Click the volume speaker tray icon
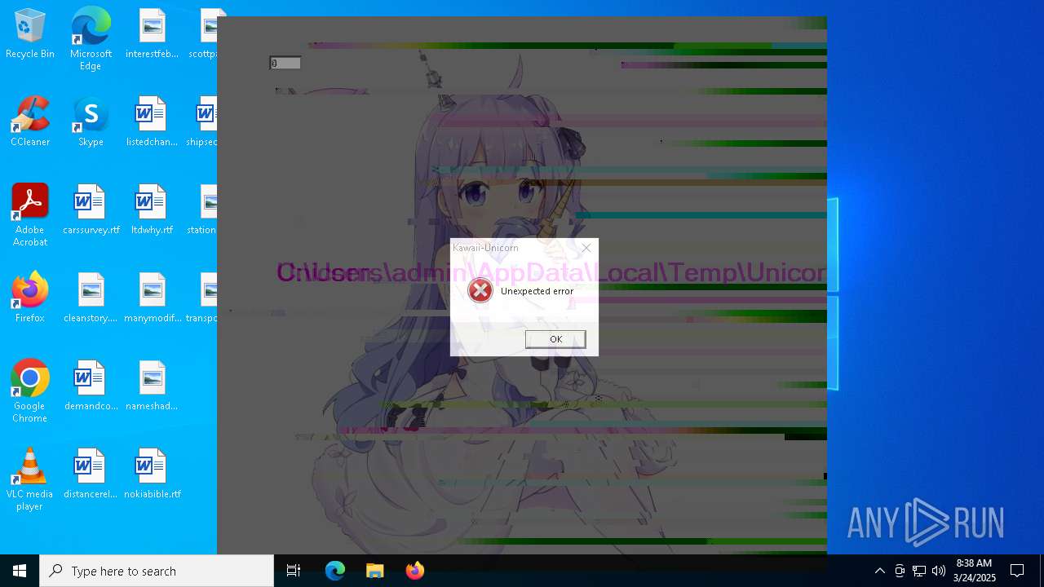 click(x=939, y=571)
